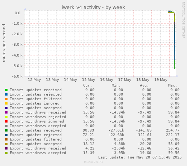The width and height of the screenshot is (187, 166).
Task: Click the '16 May' date label
Action: [106, 80]
